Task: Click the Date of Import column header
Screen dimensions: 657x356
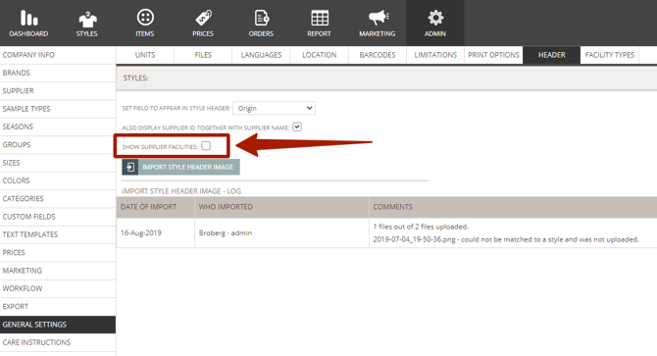Action: pos(156,207)
